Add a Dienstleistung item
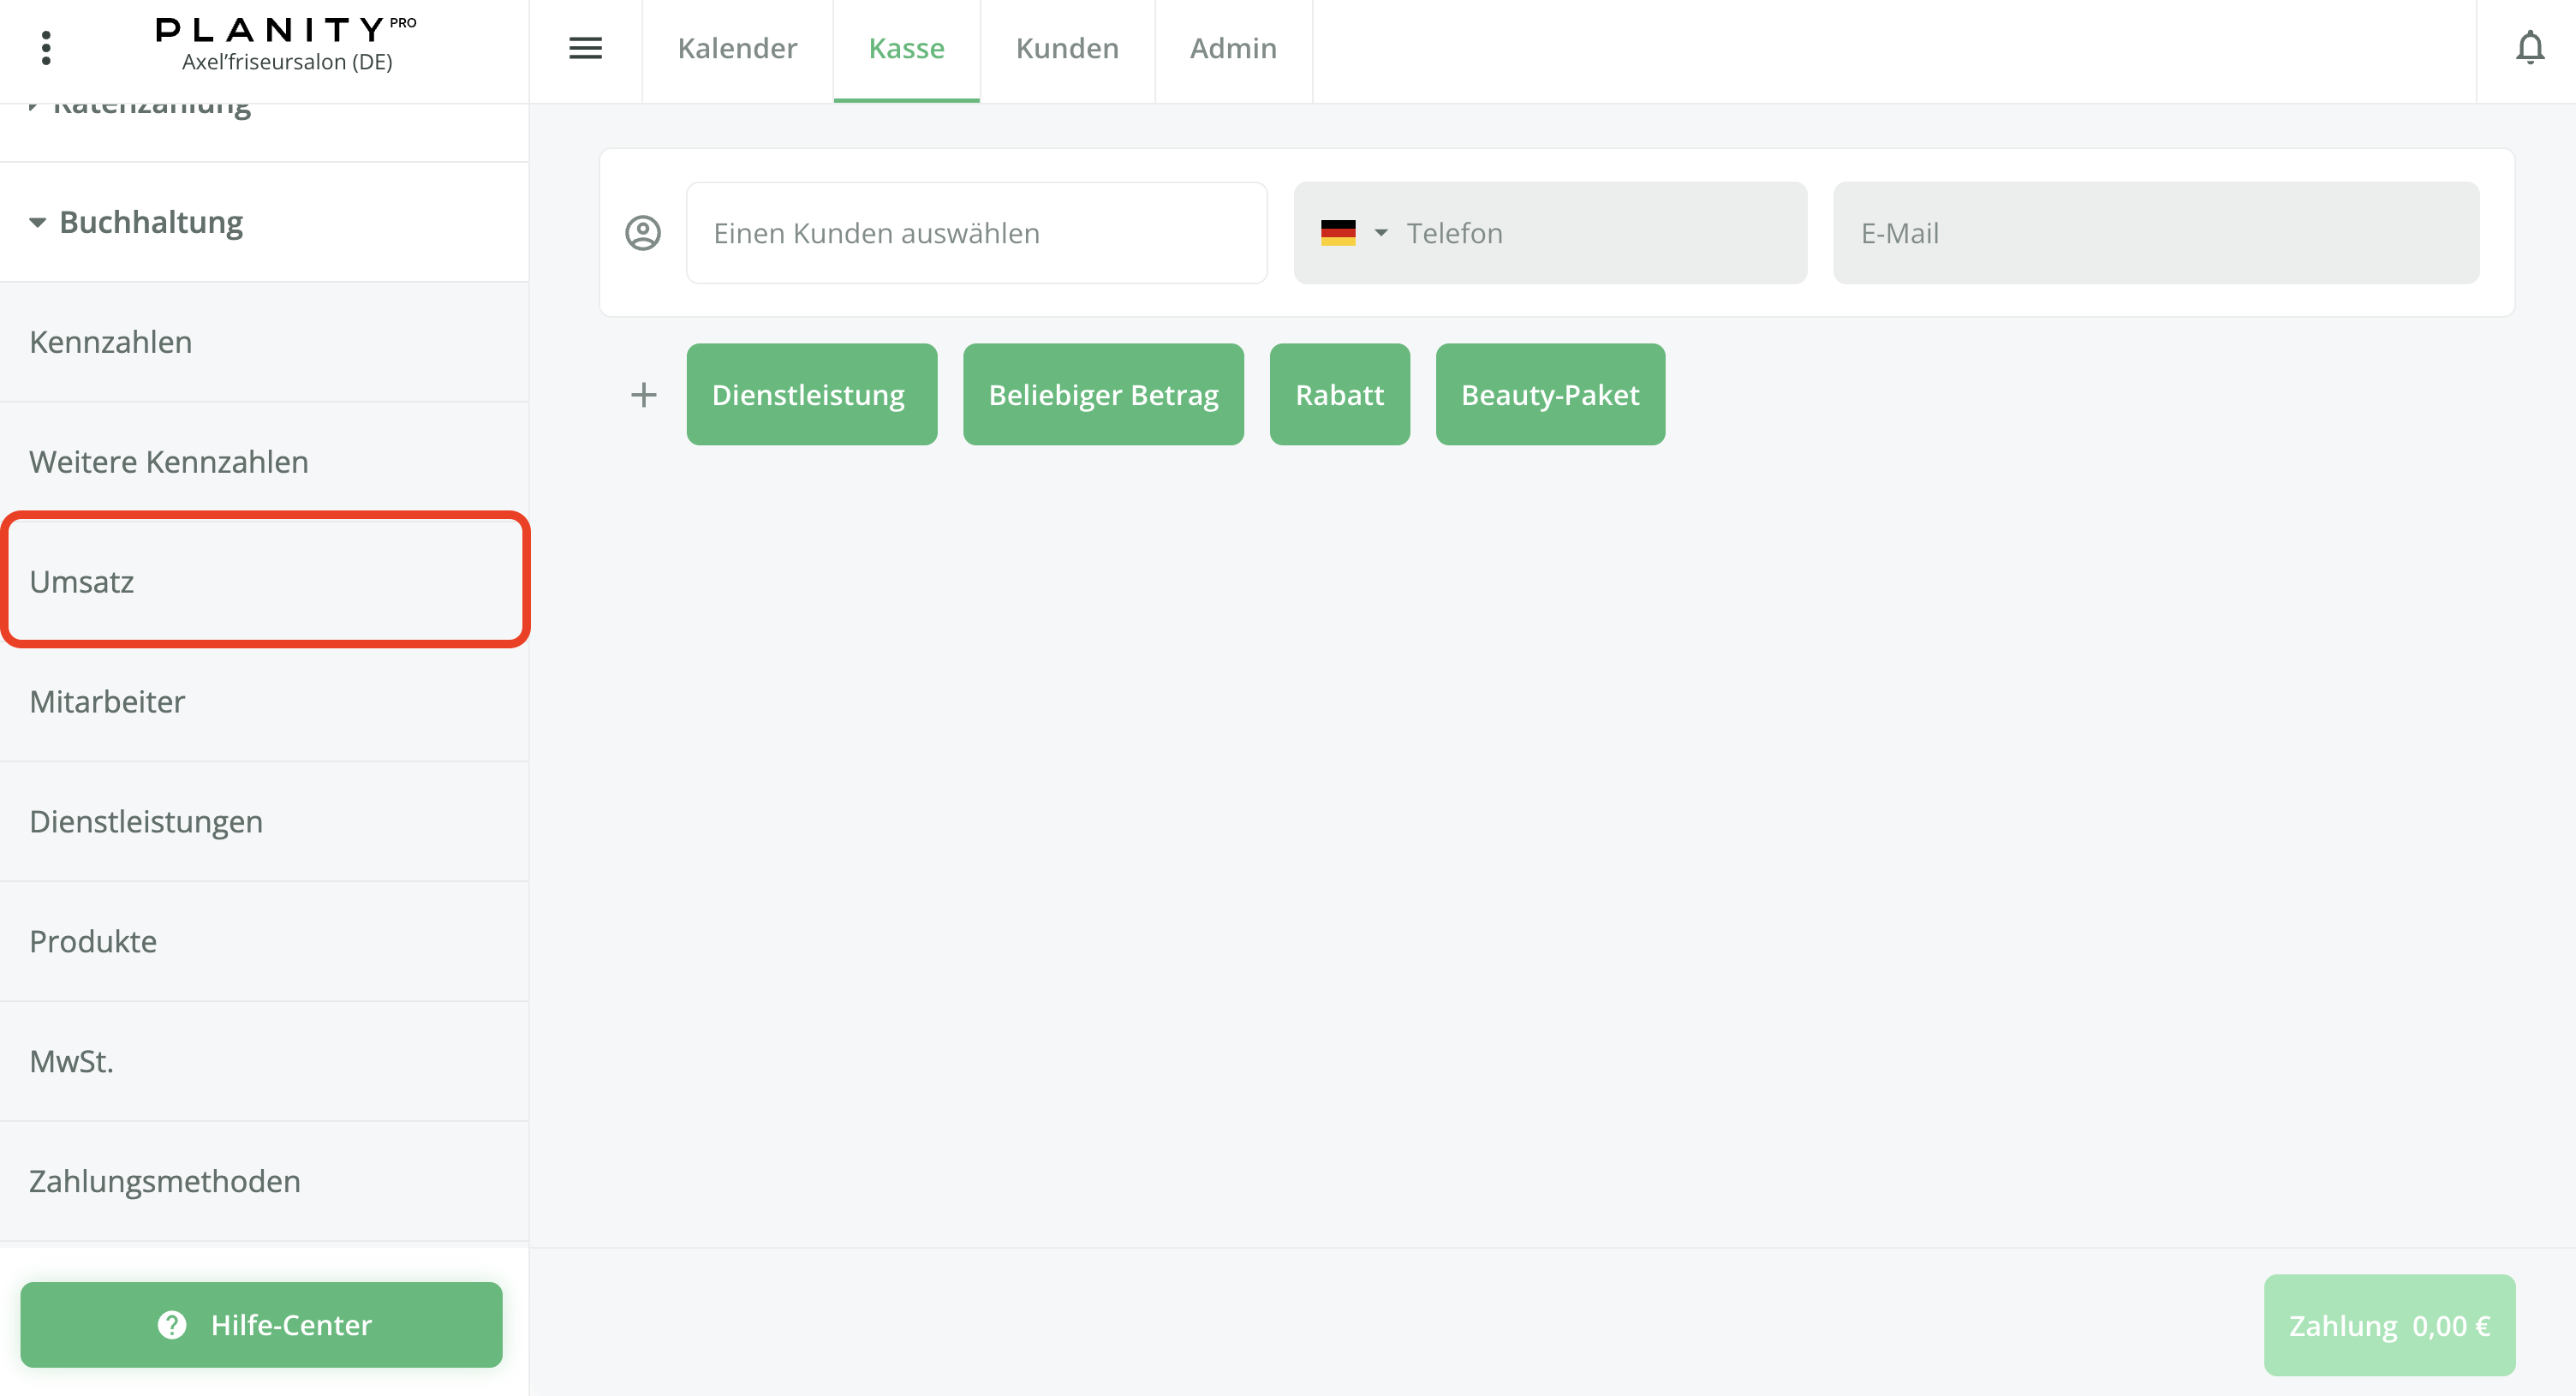 click(811, 395)
